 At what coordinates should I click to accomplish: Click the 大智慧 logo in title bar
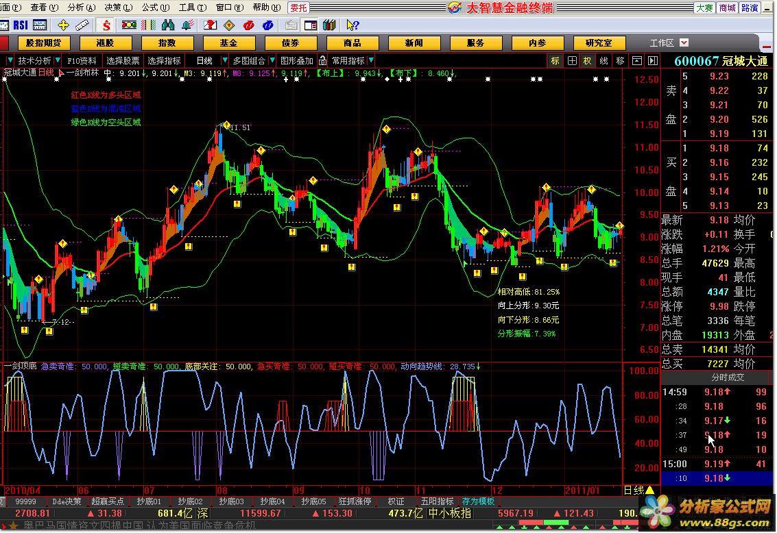click(x=455, y=8)
